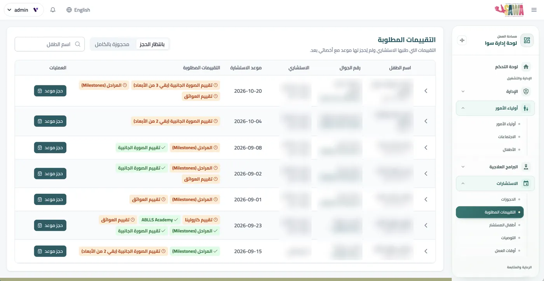Open the الاجتماعات sub-item

(507, 137)
